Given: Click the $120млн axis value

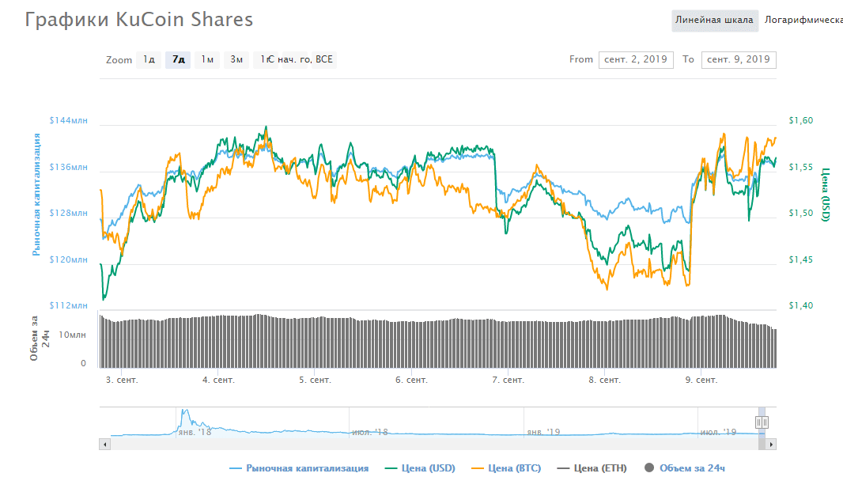Looking at the screenshot, I should [68, 259].
